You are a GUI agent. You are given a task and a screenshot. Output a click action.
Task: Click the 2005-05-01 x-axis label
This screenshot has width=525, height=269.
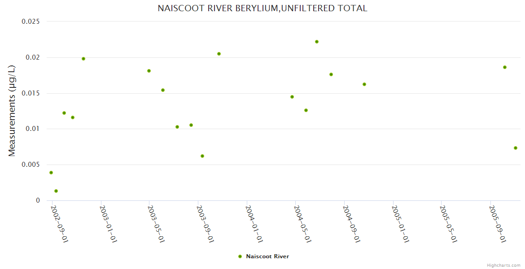tap(449, 224)
